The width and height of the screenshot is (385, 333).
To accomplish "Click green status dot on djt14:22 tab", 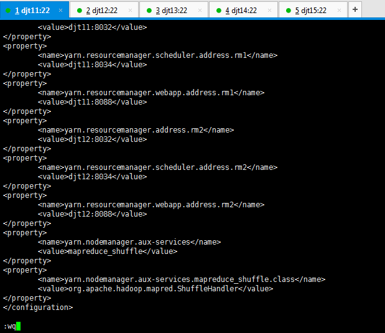I will point(219,11).
